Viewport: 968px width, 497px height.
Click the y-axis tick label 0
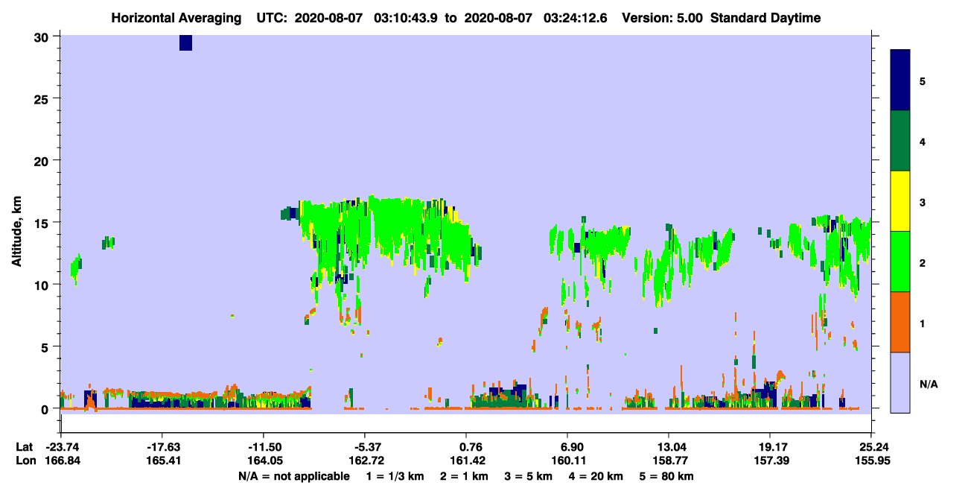point(46,408)
